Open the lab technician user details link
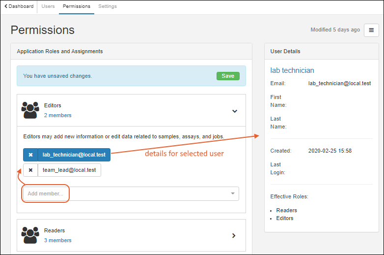The width and height of the screenshot is (384, 255). click(x=292, y=70)
